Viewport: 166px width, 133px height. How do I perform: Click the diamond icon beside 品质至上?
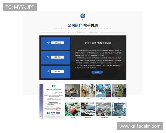click(x=48, y=43)
